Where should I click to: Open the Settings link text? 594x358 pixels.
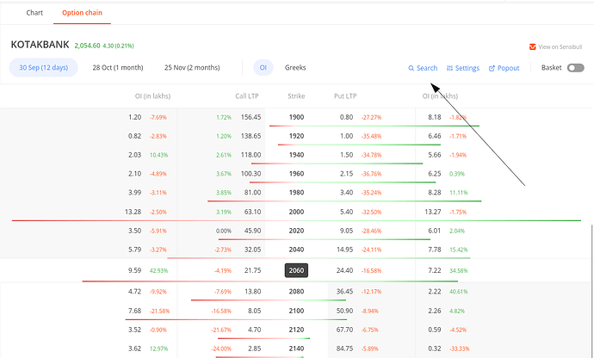pos(467,68)
